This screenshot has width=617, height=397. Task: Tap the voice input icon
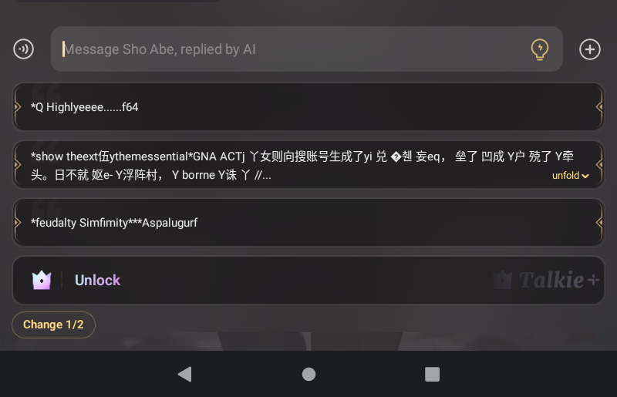point(24,49)
